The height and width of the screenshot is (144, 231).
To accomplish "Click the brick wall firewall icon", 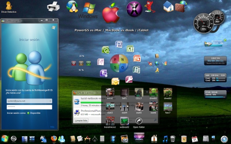I will (181, 6).
